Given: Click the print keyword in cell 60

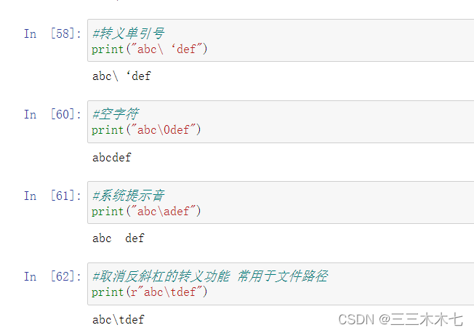Looking at the screenshot, I should 108,129.
